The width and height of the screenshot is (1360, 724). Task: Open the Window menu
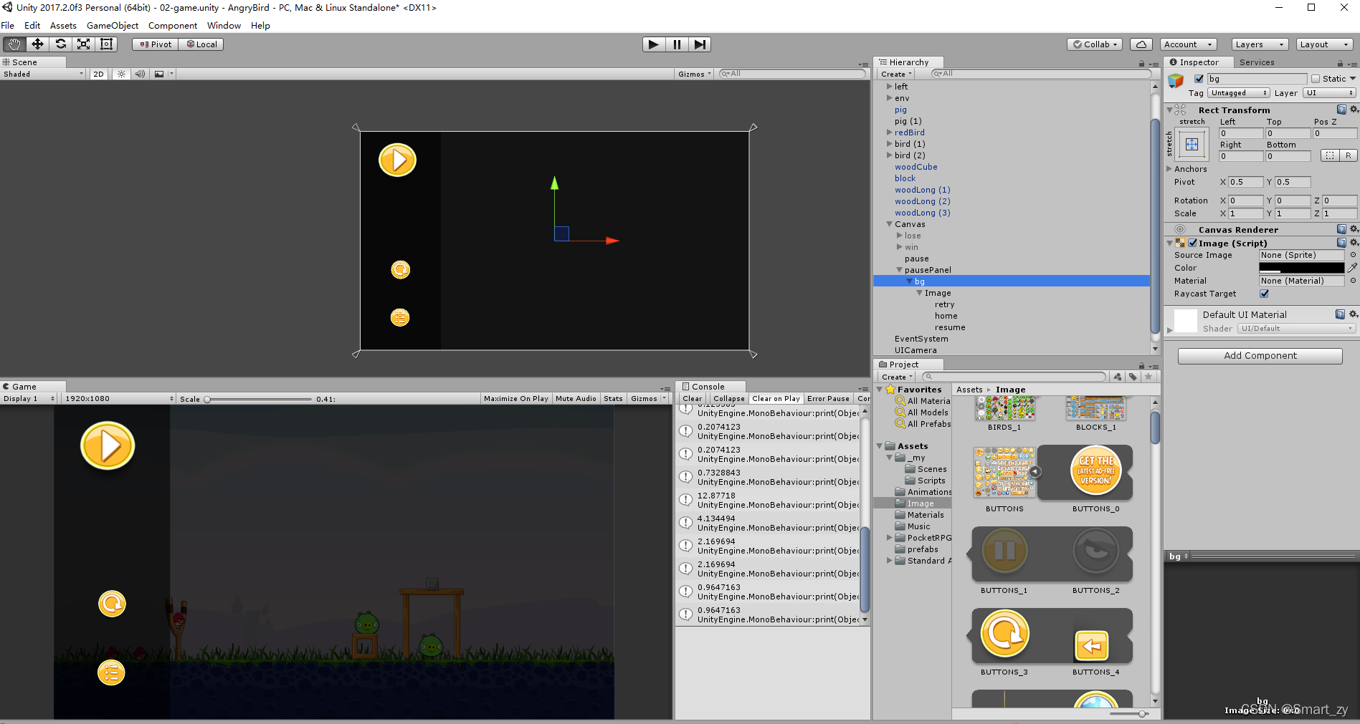point(224,25)
